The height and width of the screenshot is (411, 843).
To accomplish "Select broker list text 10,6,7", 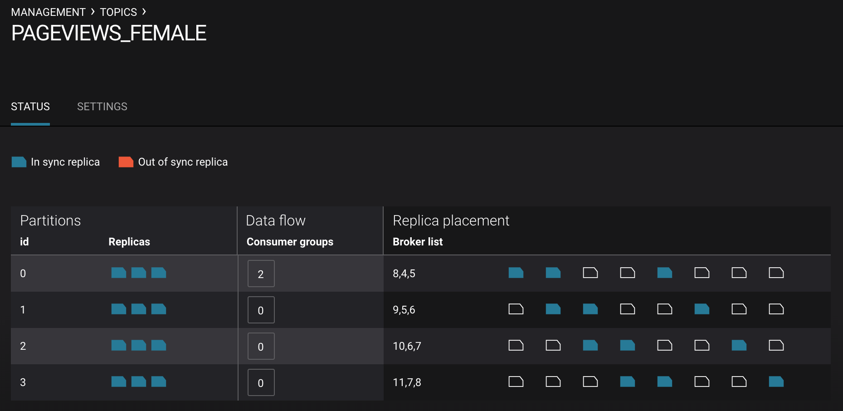I will (407, 346).
